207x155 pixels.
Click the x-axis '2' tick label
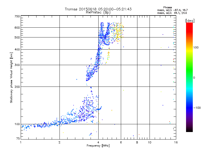coord(60,142)
